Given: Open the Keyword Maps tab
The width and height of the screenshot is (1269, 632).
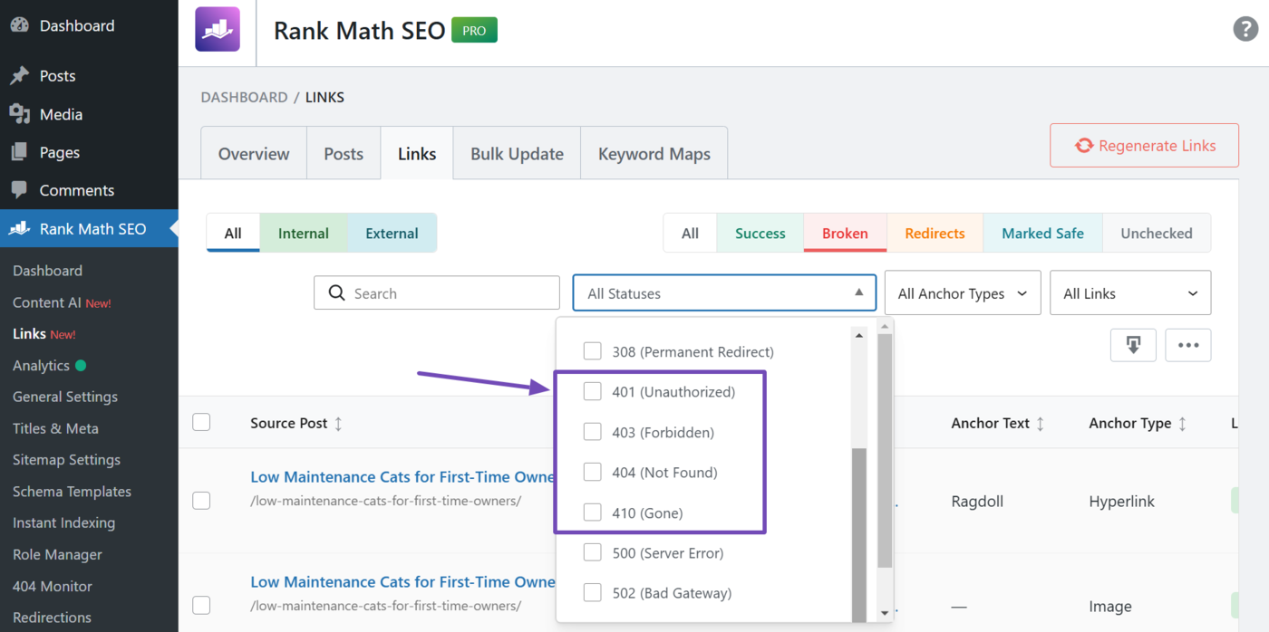Looking at the screenshot, I should pos(654,153).
